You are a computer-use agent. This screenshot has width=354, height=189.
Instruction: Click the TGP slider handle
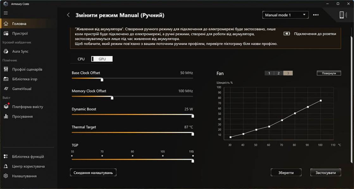point(193,161)
